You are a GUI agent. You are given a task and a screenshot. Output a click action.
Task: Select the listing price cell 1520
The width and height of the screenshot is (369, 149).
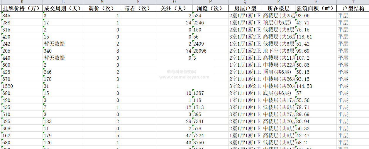tap(22, 86)
